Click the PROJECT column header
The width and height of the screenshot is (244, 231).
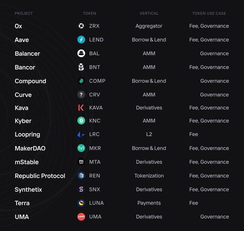click(x=24, y=13)
